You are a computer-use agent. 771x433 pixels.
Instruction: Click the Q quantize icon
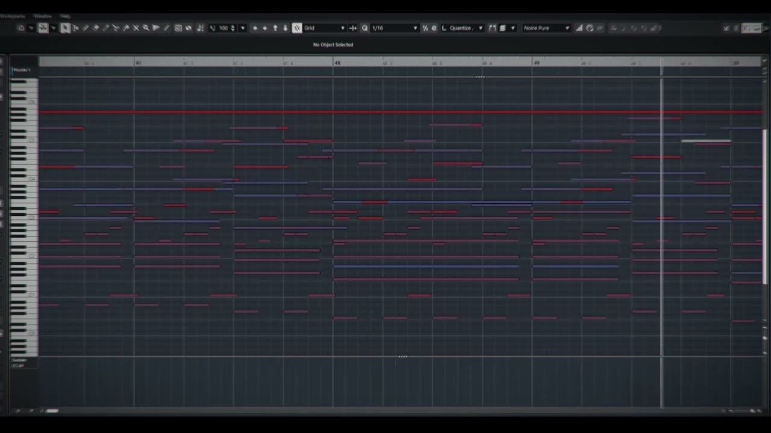[x=364, y=28]
